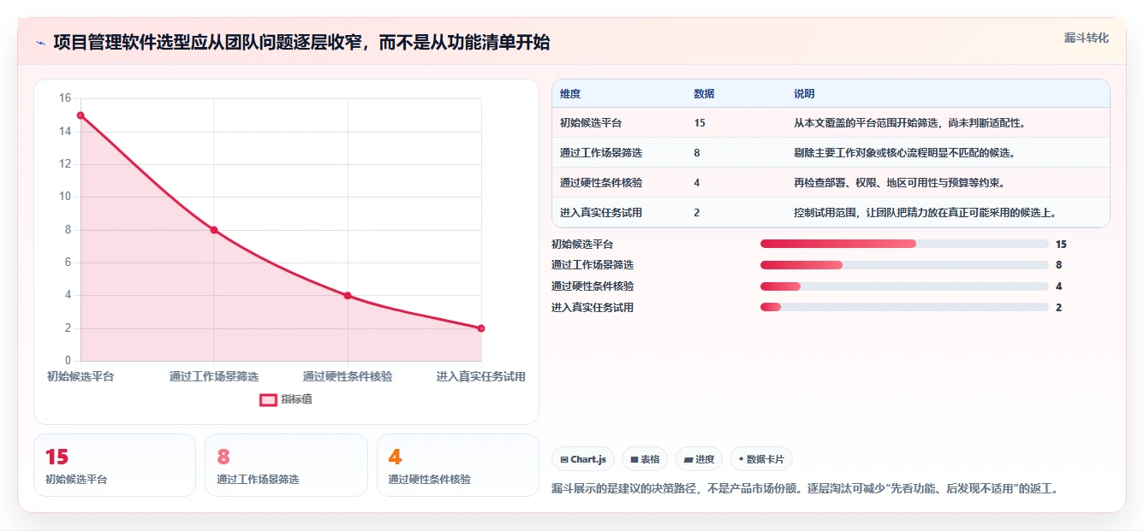Click the description starting 从本文覆盖的平台范围
This screenshot has height=531, width=1144.
(909, 123)
